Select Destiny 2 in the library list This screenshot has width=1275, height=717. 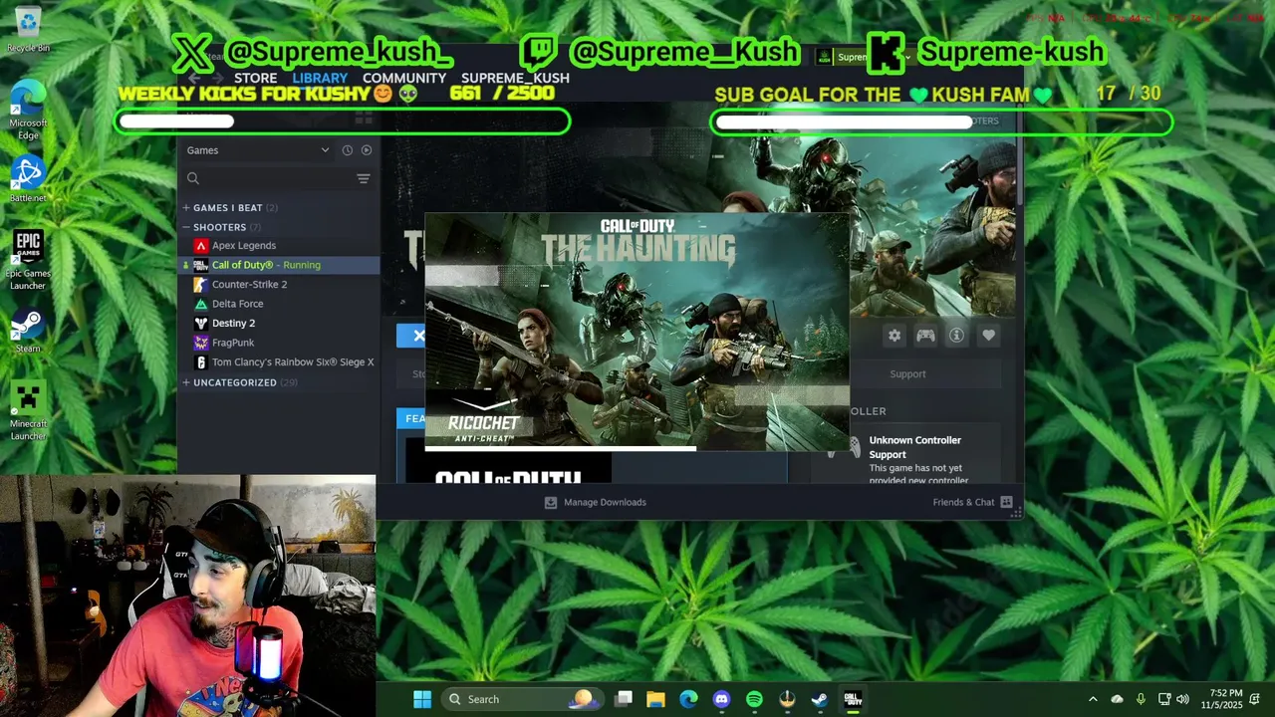[x=279, y=324]
